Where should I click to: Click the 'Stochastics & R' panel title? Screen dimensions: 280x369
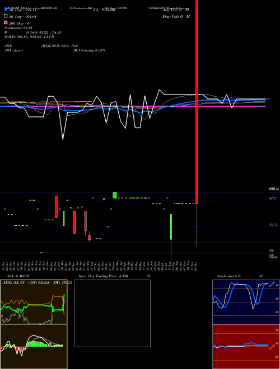pyautogui.click(x=228, y=276)
